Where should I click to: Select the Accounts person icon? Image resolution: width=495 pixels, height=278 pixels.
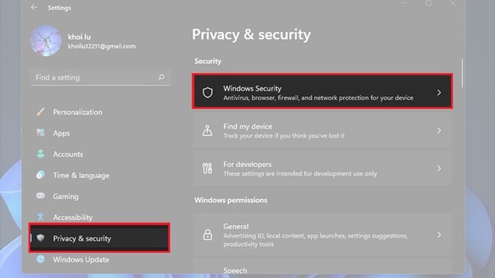[x=40, y=154]
